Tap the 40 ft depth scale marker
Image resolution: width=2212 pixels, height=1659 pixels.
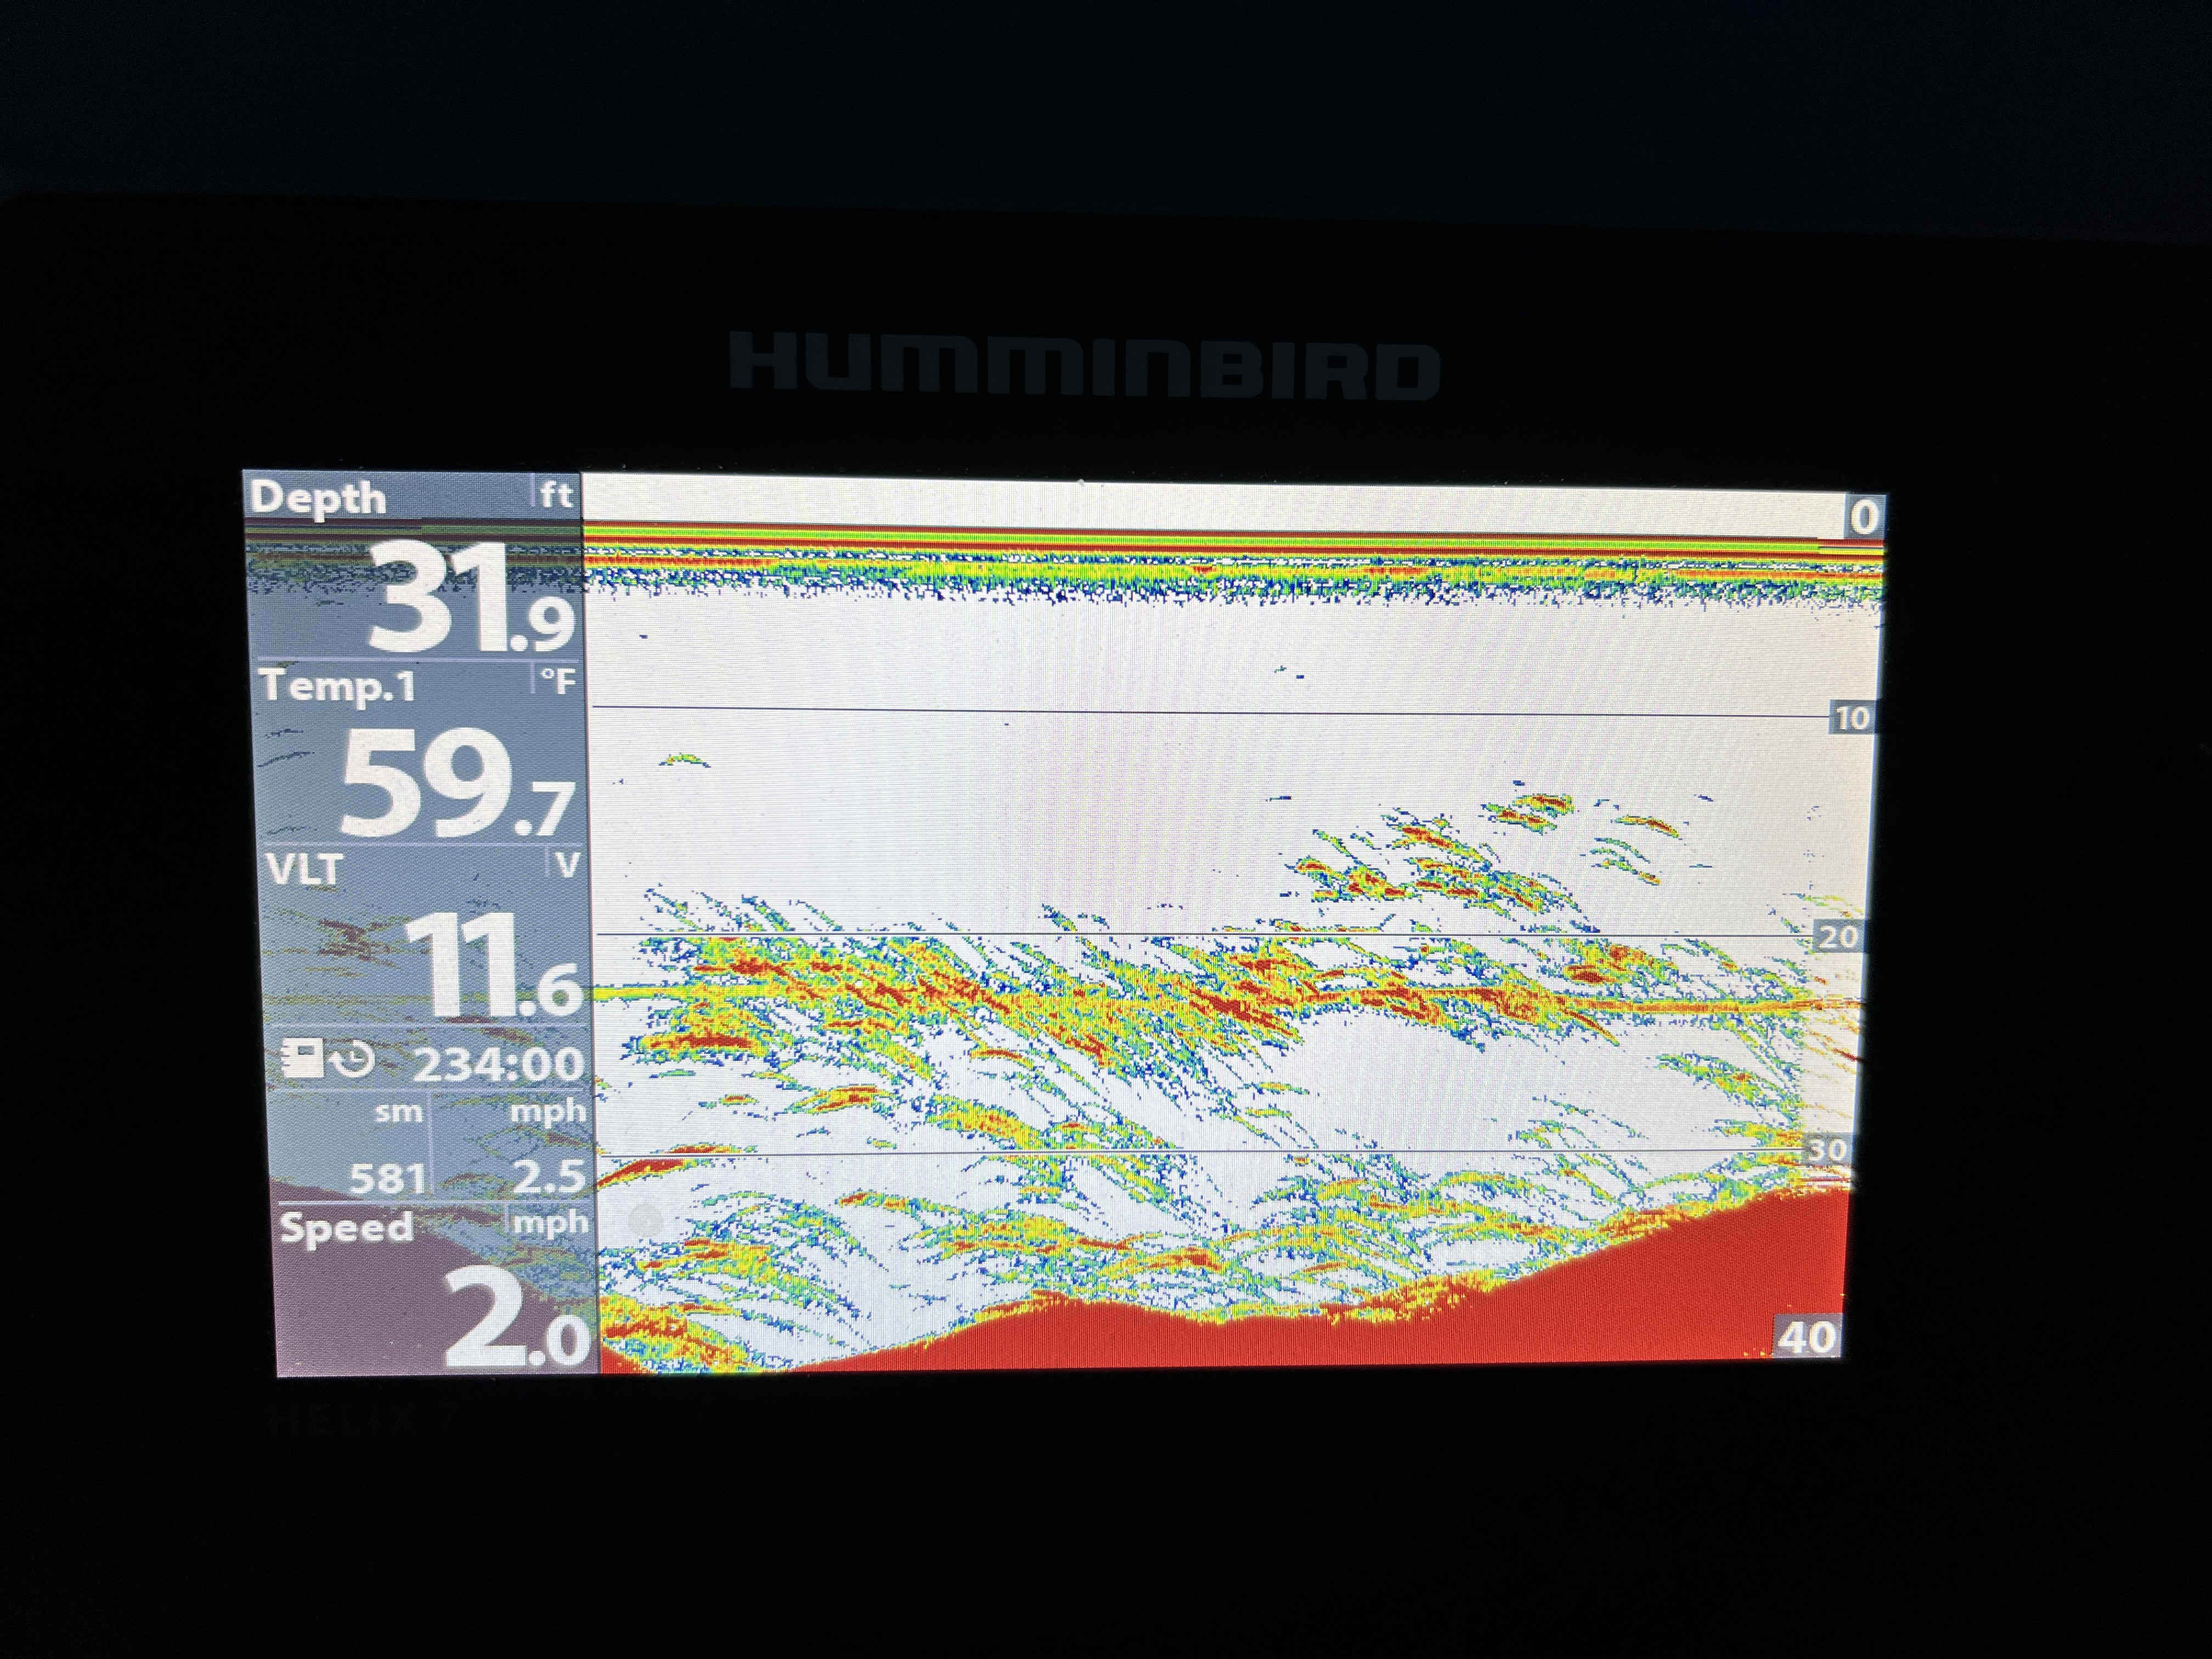tap(1808, 1336)
